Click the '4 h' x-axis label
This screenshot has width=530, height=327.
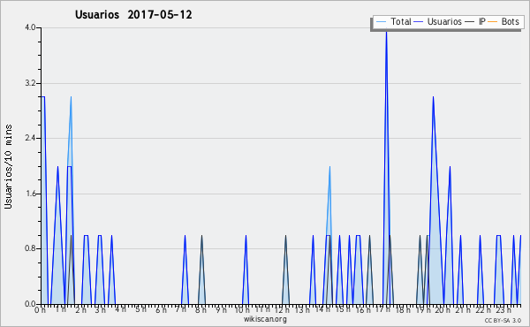coord(120,309)
